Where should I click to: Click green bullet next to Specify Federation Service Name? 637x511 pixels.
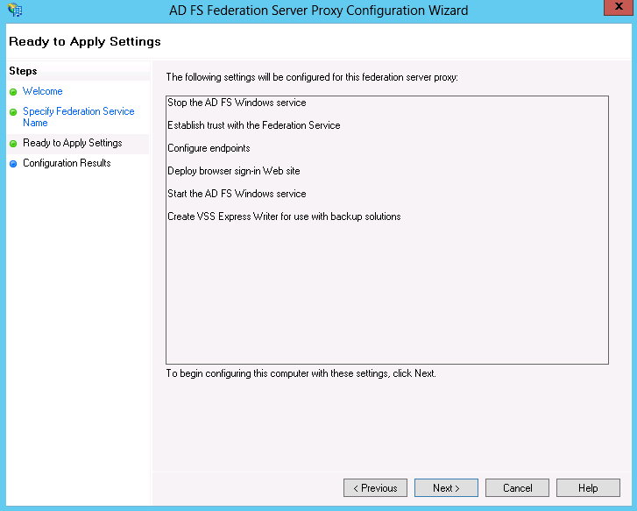(13, 112)
